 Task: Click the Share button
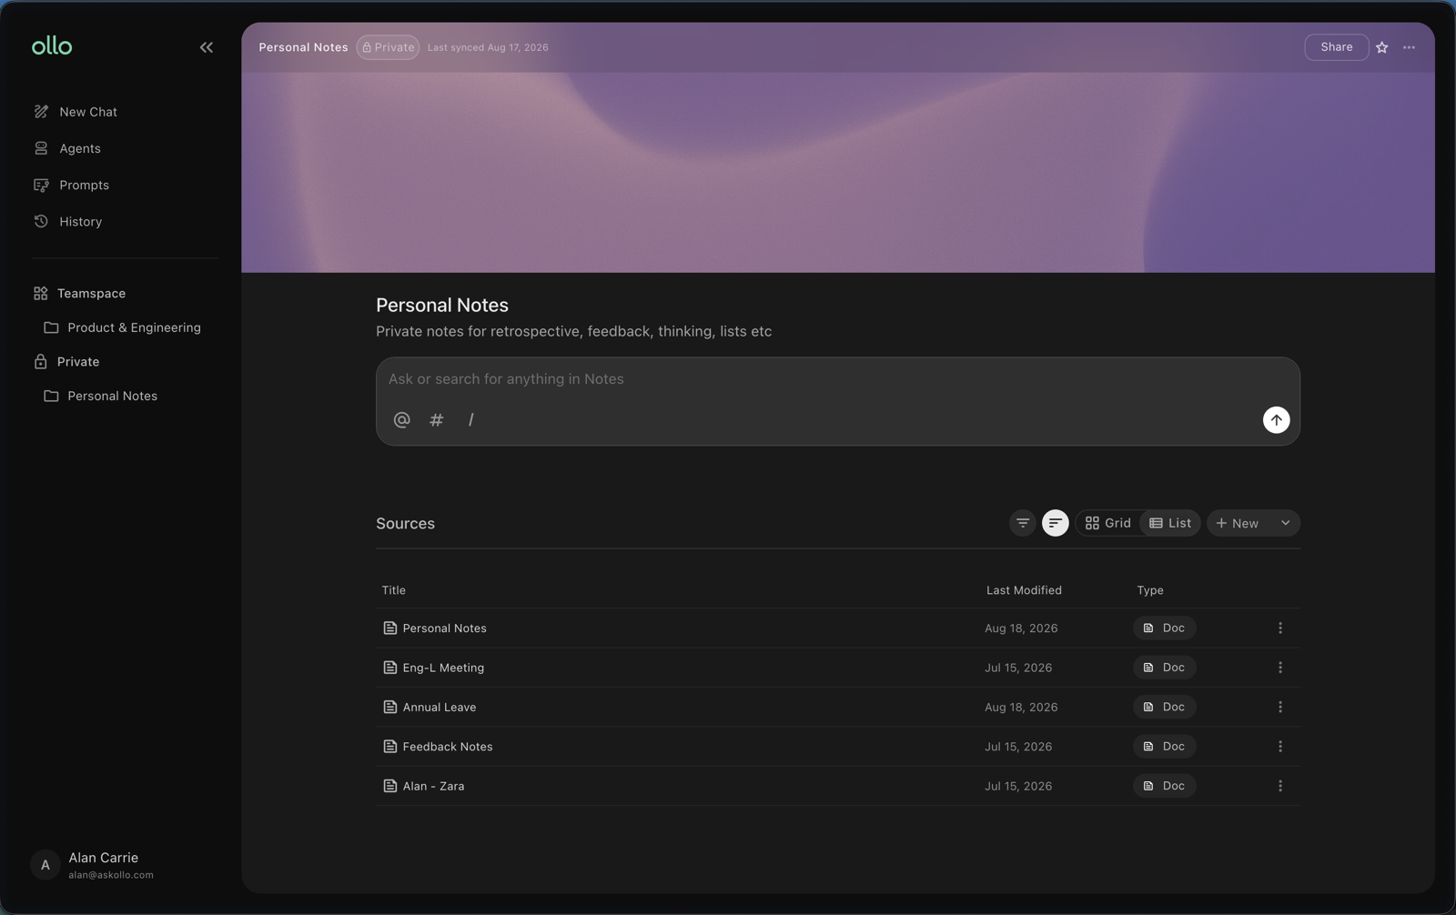point(1336,47)
